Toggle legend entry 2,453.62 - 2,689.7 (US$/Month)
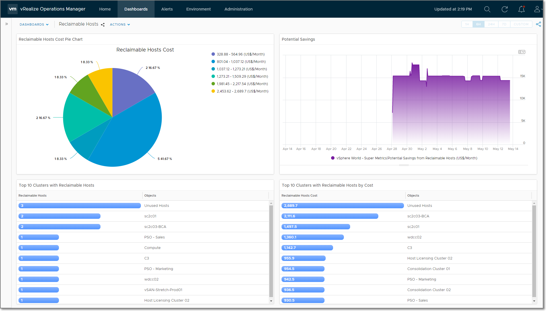The image size is (546, 311). (x=240, y=91)
